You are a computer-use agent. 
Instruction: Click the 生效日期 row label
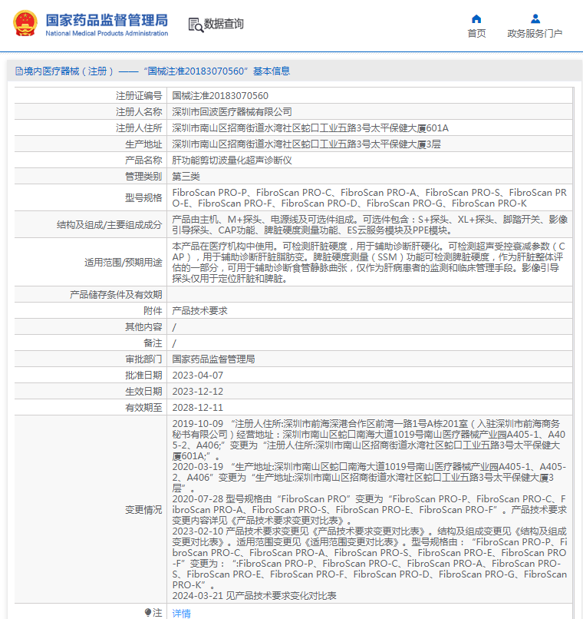coord(143,392)
